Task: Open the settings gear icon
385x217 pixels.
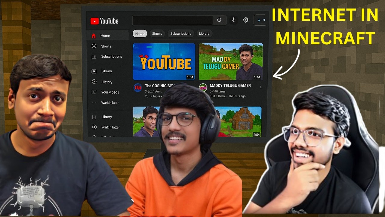Action: [246, 20]
